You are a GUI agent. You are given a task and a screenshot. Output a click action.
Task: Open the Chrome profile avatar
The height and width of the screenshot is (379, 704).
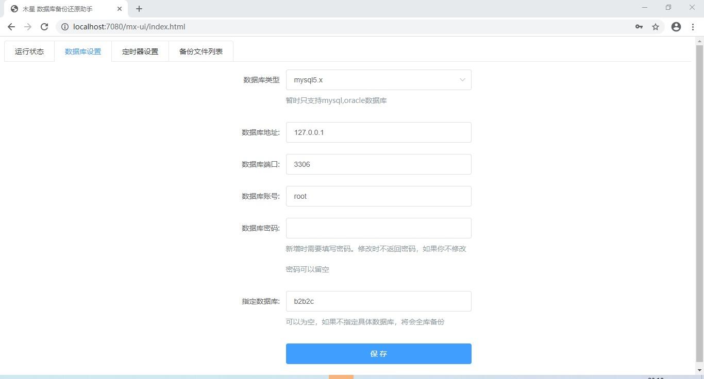(x=676, y=27)
